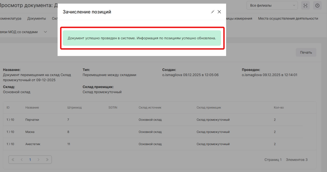Click the barcode scan icon
The image size is (327, 172).
[306, 5]
